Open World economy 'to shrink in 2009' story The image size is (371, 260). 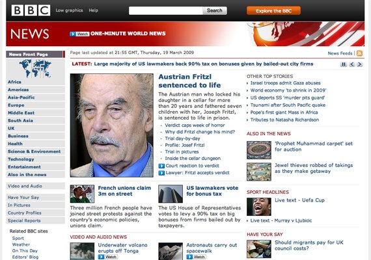click(x=288, y=90)
